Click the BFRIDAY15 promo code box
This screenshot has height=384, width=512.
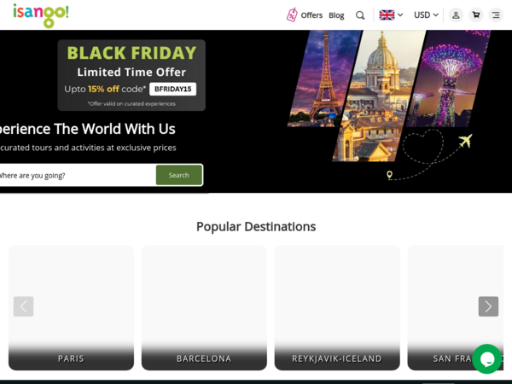click(172, 89)
